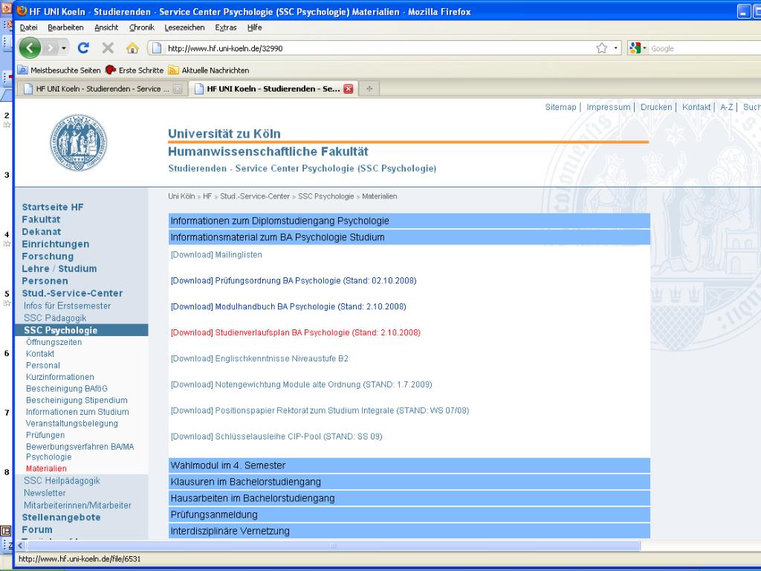This screenshot has height=571, width=761.
Task: Click the page icon in address bar
Action: pos(156,48)
